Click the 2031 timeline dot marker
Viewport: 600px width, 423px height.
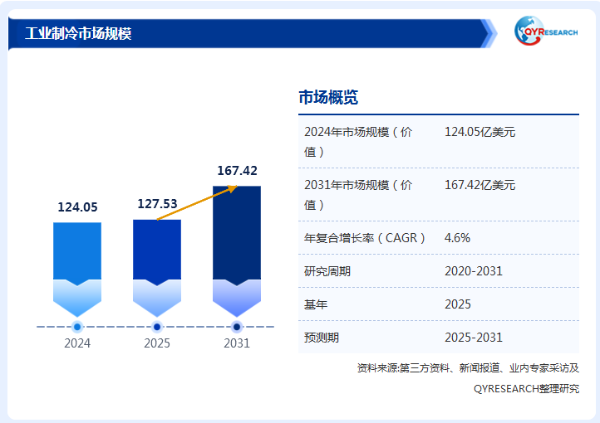click(x=237, y=327)
